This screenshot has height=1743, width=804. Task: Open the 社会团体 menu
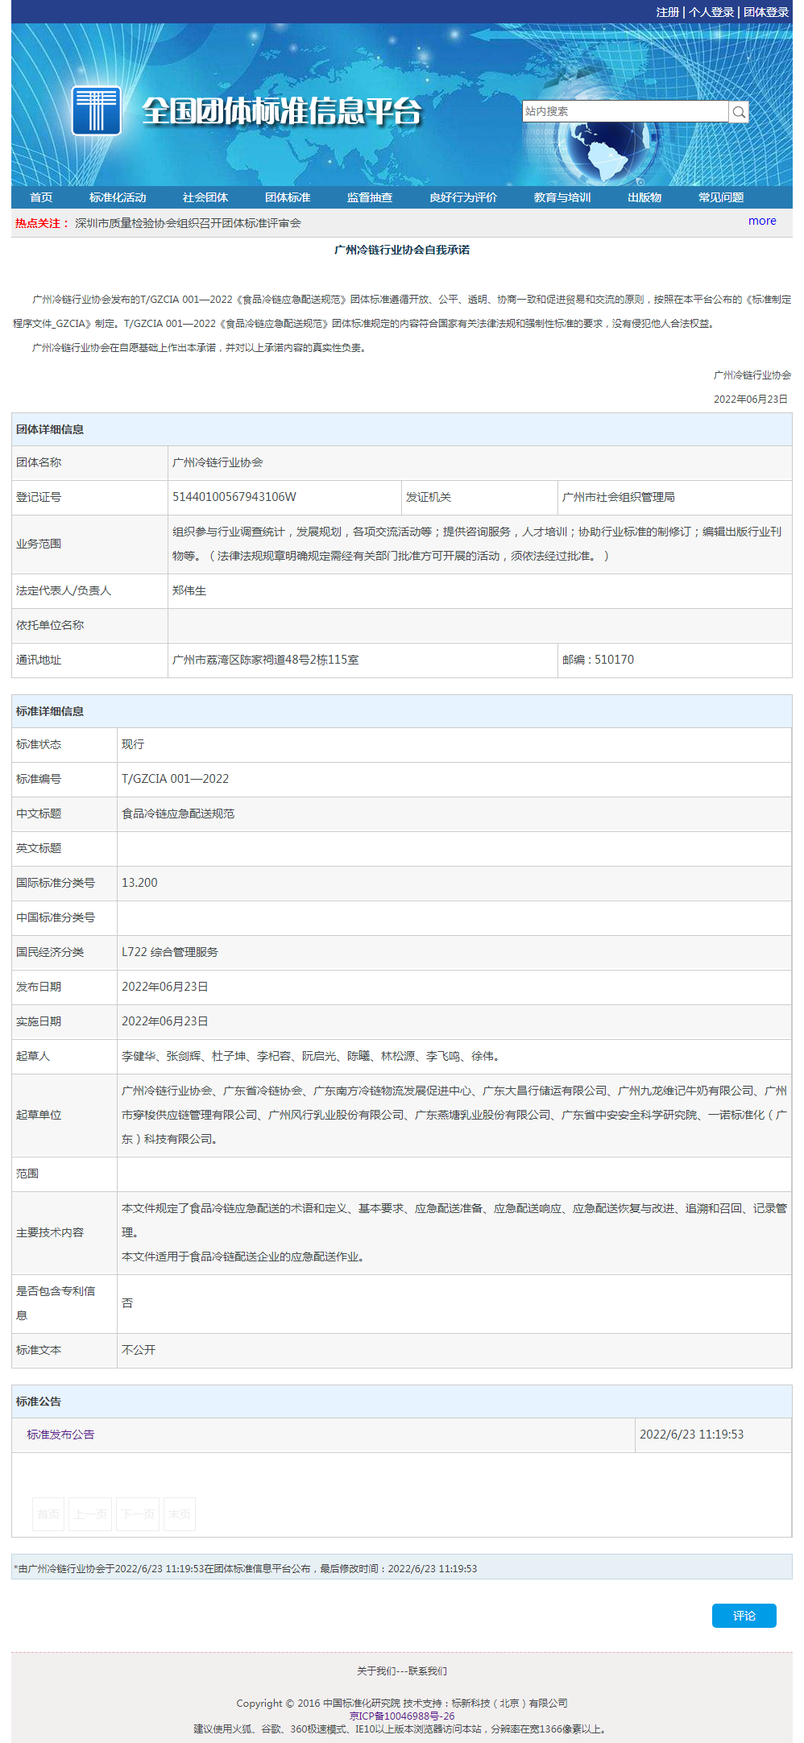click(x=205, y=197)
